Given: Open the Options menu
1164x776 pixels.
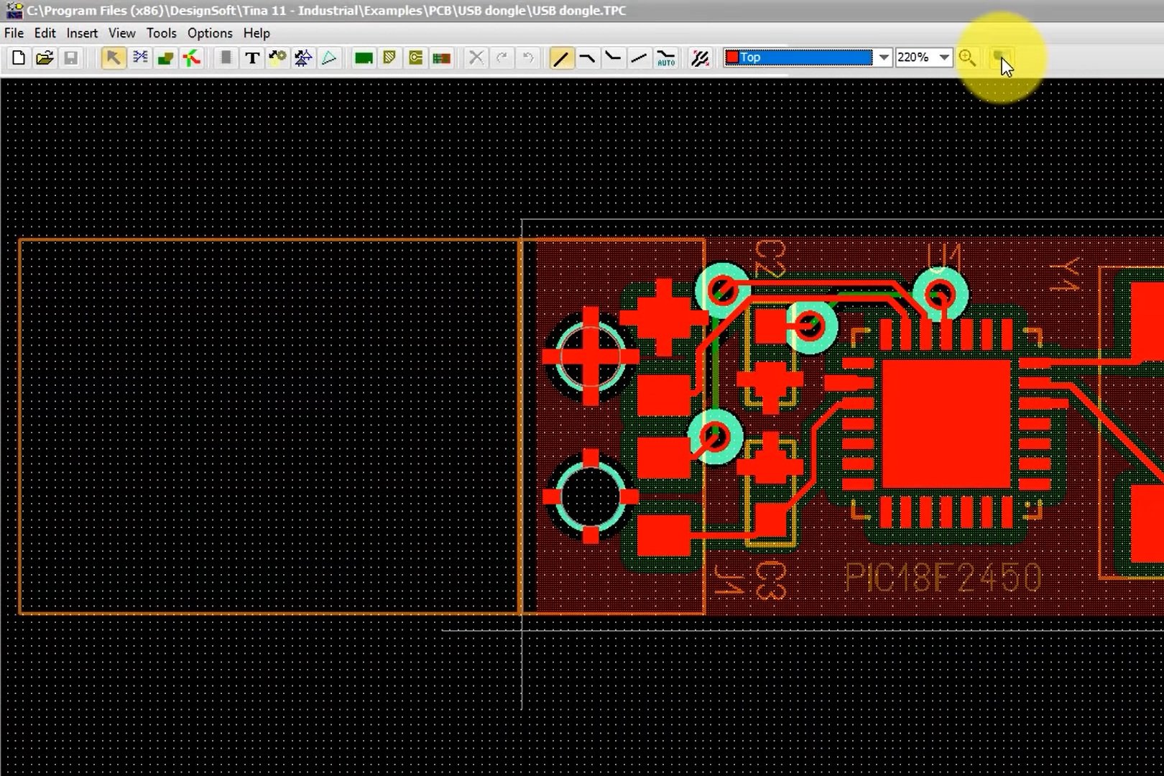Looking at the screenshot, I should 209,33.
